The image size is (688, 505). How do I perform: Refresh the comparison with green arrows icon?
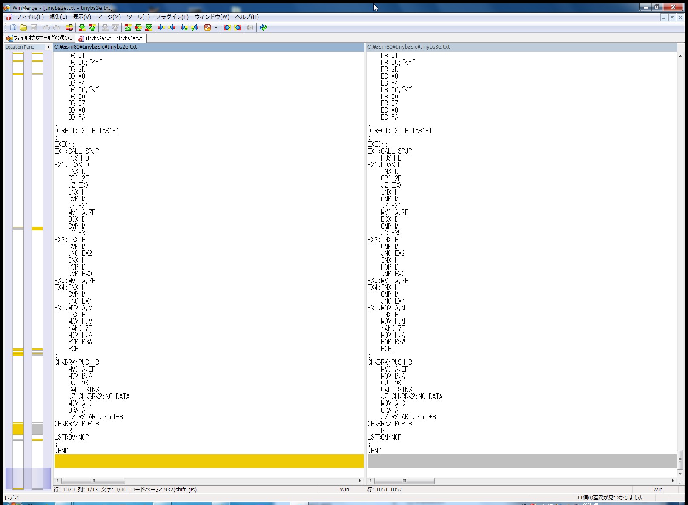263,28
